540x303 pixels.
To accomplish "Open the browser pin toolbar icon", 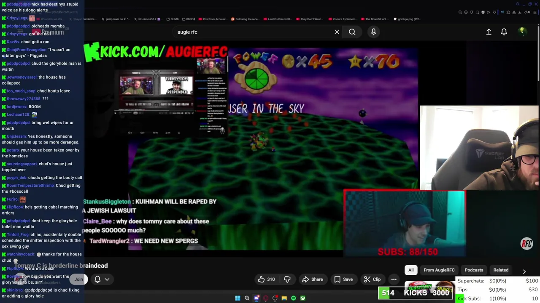I will tap(472, 12).
